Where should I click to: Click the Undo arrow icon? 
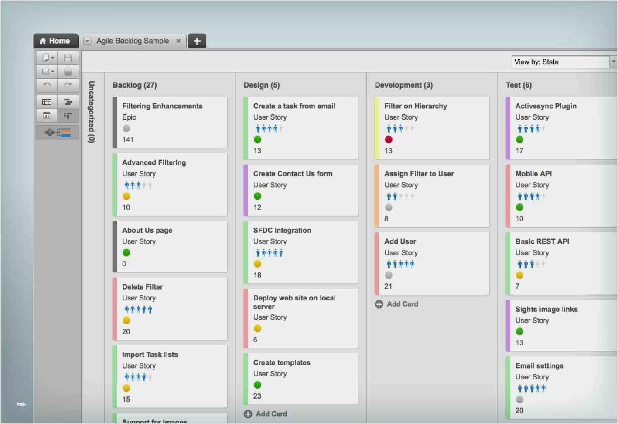[47, 85]
